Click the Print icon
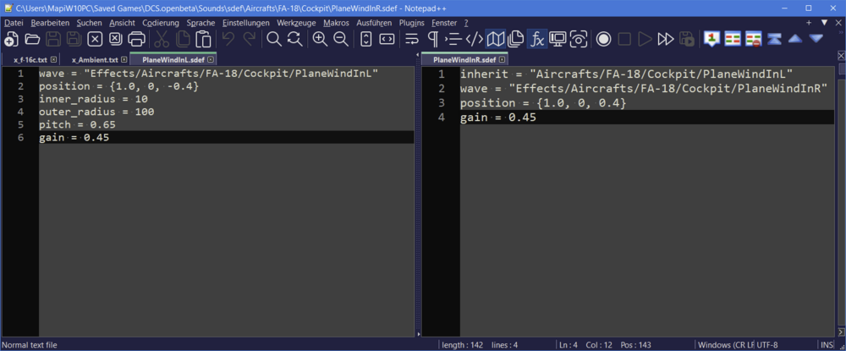 click(136, 39)
